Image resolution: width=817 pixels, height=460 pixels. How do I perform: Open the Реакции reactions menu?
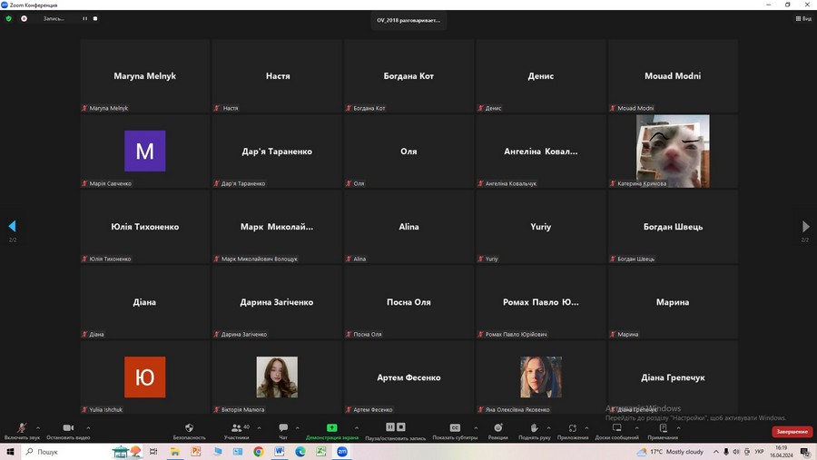pyautogui.click(x=497, y=428)
